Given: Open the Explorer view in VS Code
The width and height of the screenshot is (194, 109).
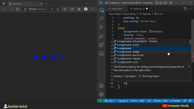Looking at the screenshot, I should pos(101,10).
